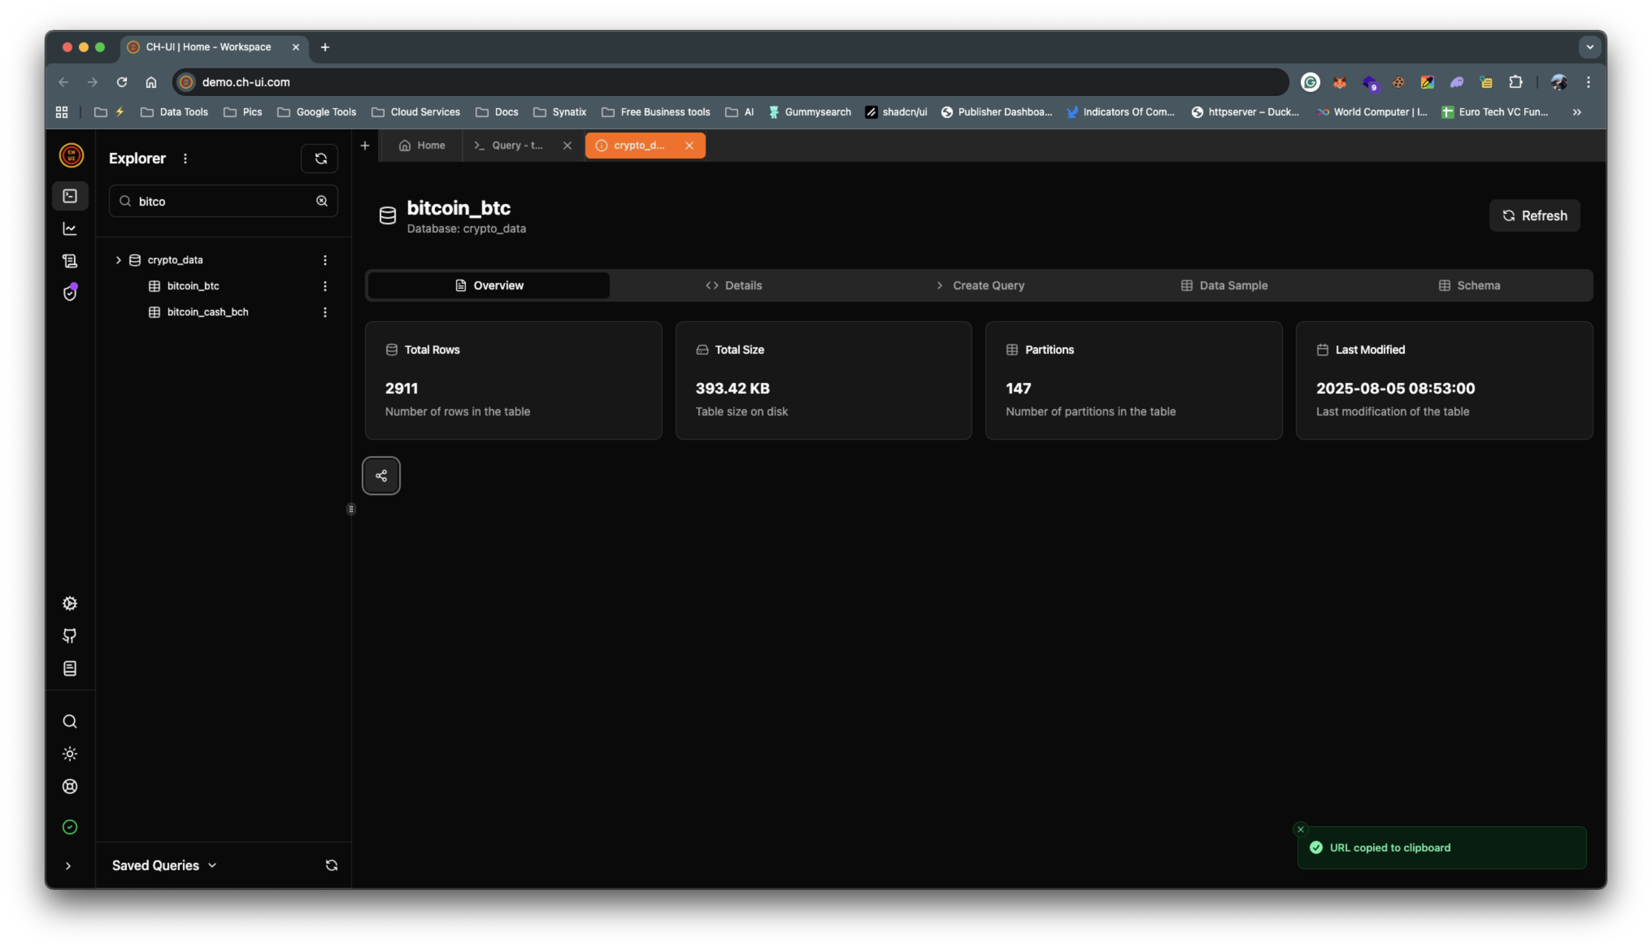Click the Refresh button for bitcoin_btc

tap(1534, 216)
